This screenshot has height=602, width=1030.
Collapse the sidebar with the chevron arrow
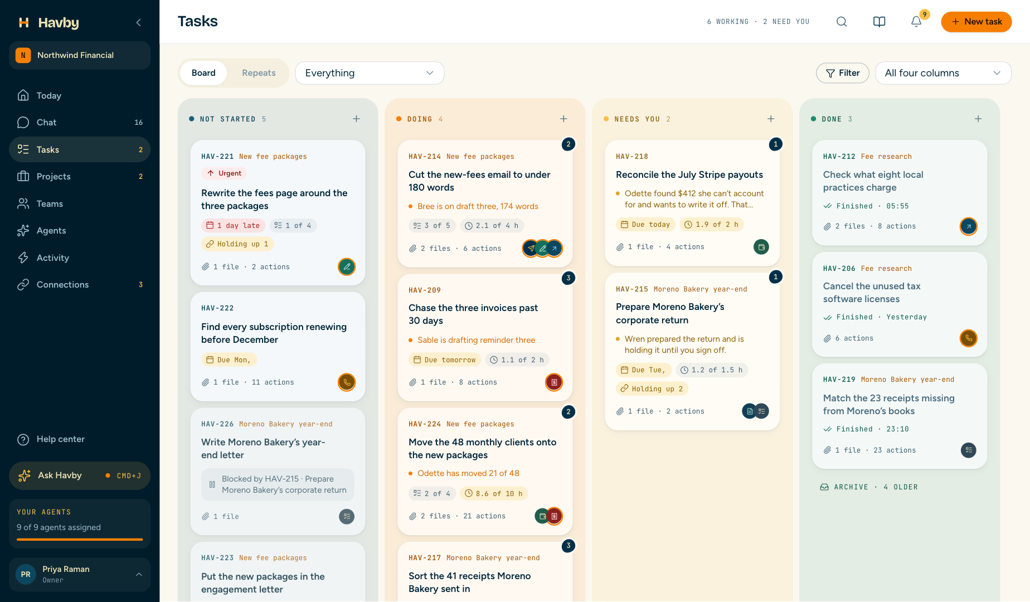138,22
